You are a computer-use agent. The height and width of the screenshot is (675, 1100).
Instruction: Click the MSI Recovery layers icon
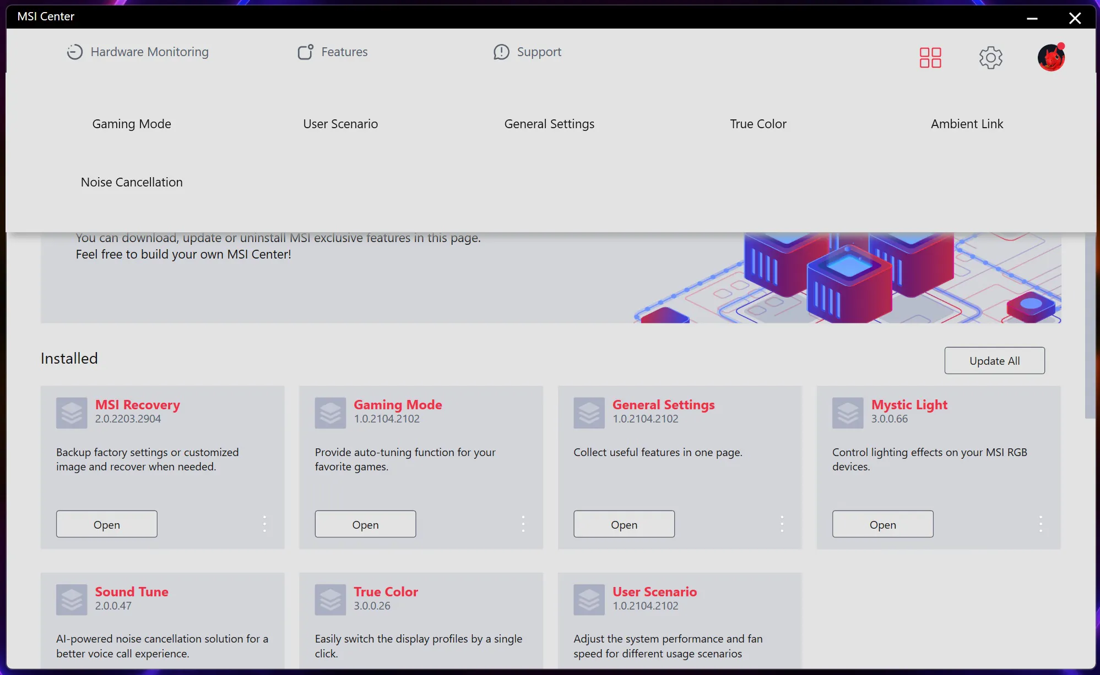[x=72, y=413]
